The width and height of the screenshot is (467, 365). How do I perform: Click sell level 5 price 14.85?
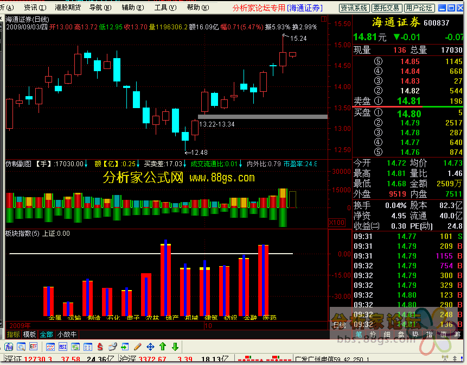(x=410, y=61)
